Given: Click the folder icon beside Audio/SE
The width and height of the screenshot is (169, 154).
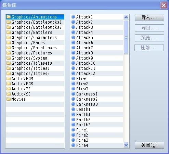Looking at the screenshot, I should (x=9, y=94).
